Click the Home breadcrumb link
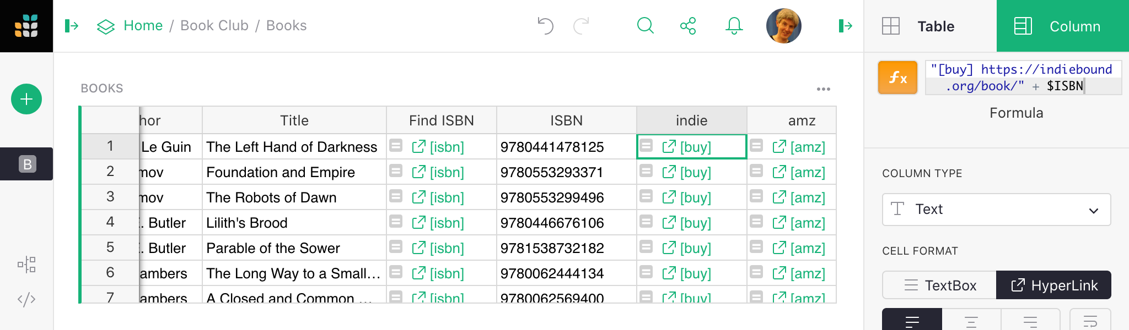 pos(143,26)
